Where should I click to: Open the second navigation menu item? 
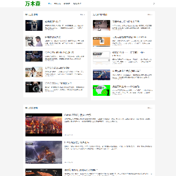(x=57, y=3)
